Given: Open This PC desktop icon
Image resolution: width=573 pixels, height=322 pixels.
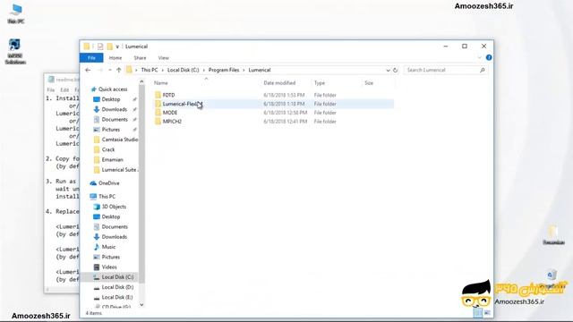Looking at the screenshot, I should [x=16, y=14].
